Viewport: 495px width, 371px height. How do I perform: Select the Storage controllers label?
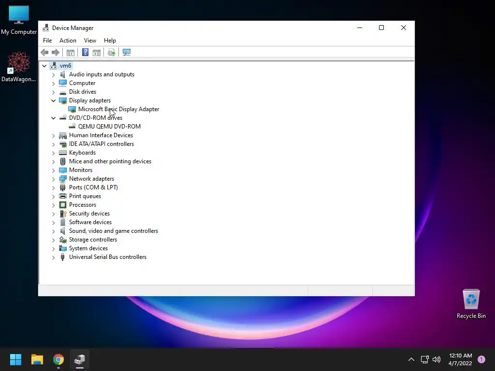click(x=93, y=240)
